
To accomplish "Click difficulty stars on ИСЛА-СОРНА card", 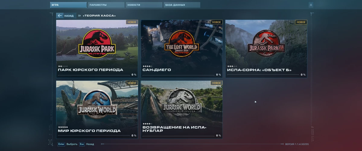I will click(x=232, y=66).
